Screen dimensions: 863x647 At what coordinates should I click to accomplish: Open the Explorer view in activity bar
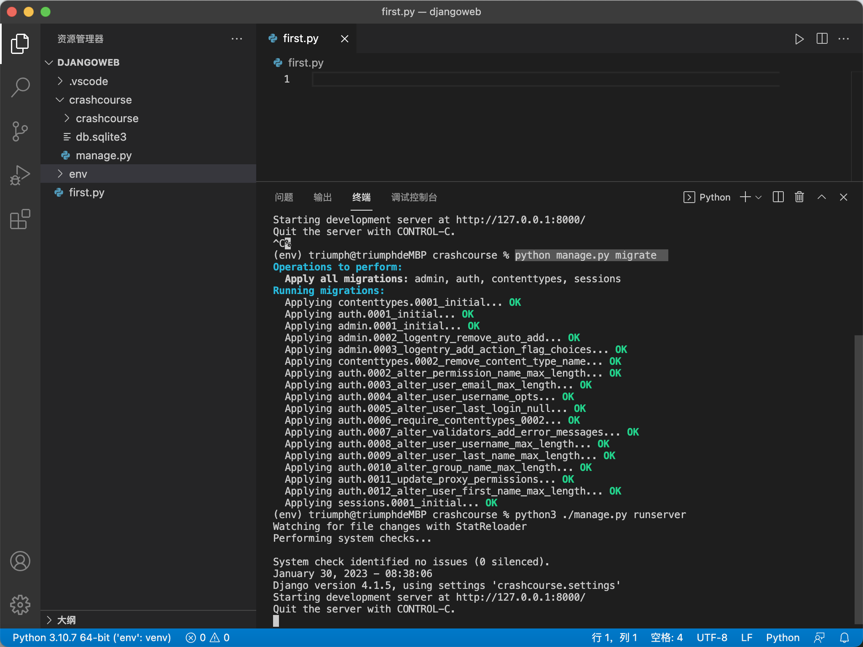20,44
